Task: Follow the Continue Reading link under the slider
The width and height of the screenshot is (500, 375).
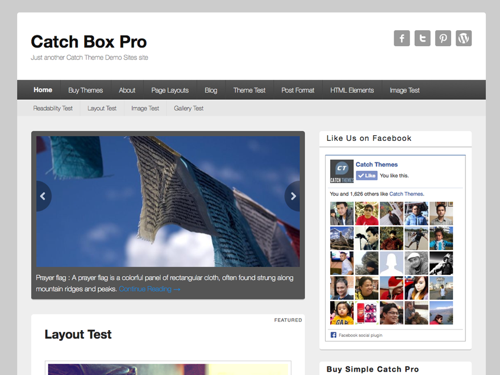Action: point(149,289)
